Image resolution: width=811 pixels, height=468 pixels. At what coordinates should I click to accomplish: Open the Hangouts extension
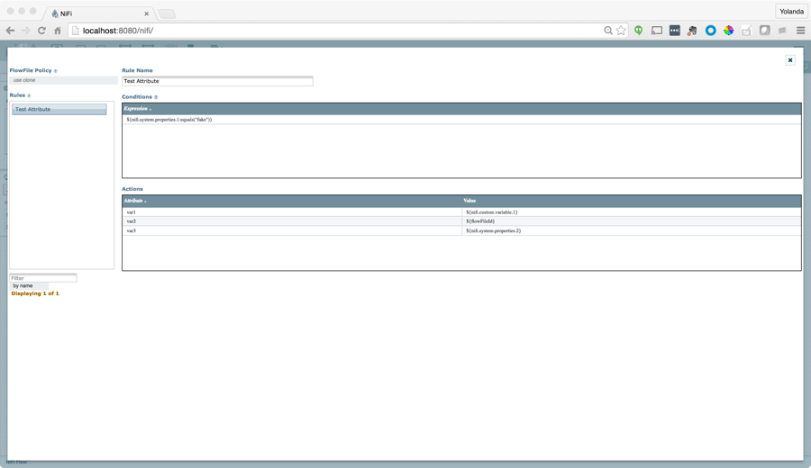(x=639, y=31)
